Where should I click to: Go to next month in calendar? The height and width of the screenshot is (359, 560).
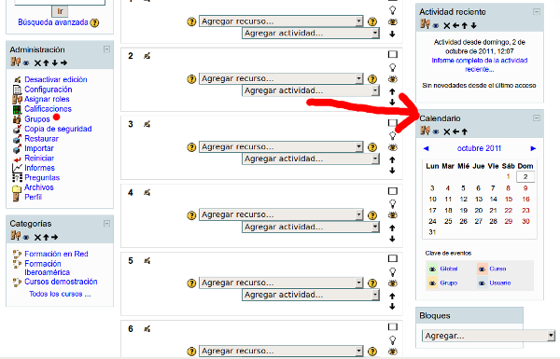coord(533,148)
